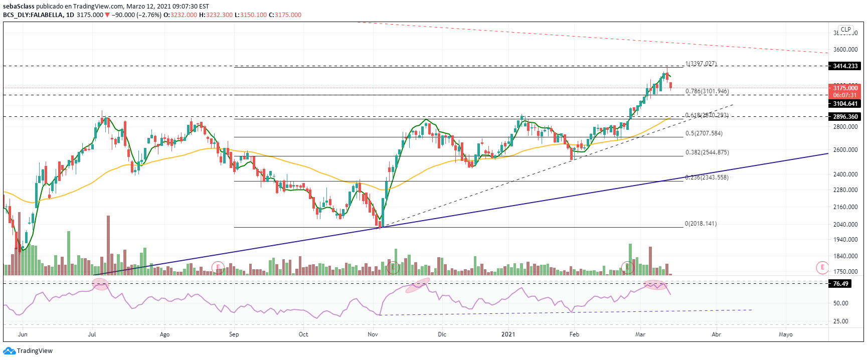Screen dimensions: 867x360
Task: Click the RSI 25.00 axis value
Action: click(841, 321)
